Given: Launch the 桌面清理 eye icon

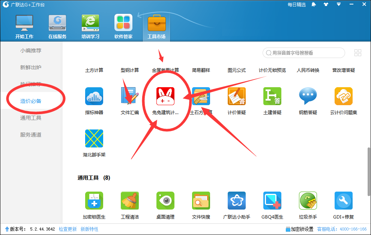Looking at the screenshot, I should [165, 201].
